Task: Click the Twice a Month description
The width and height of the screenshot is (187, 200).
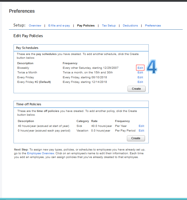Action: [x=27, y=73]
